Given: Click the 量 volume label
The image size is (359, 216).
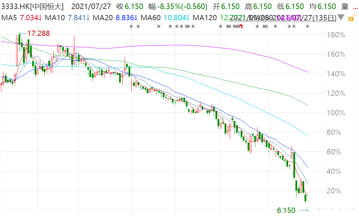Looking at the screenshot, I should pyautogui.click(x=345, y=7).
